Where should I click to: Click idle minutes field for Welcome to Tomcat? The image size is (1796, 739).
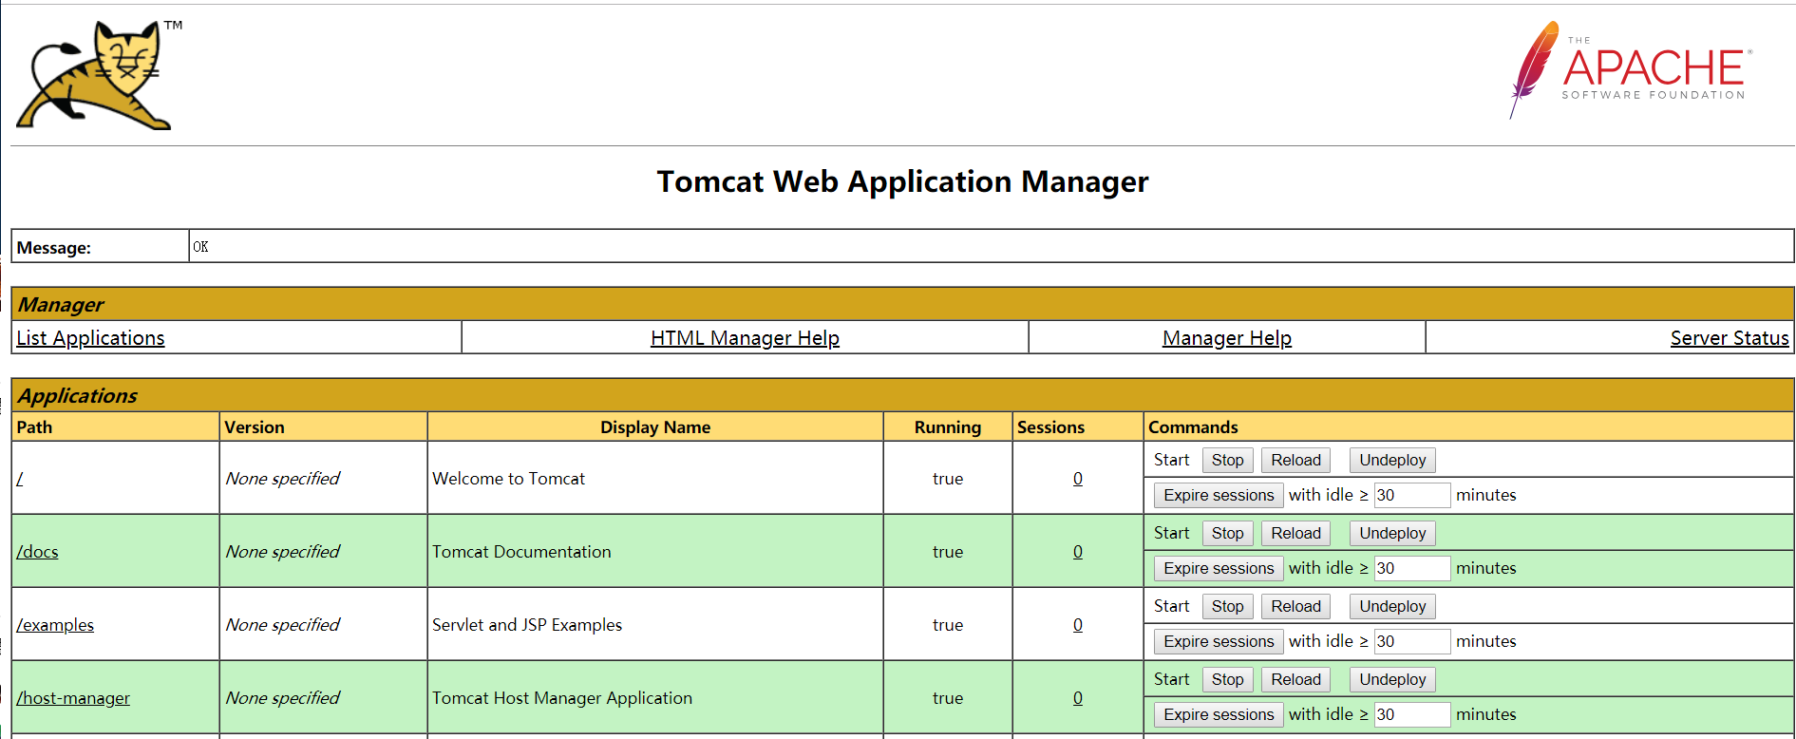pyautogui.click(x=1412, y=495)
